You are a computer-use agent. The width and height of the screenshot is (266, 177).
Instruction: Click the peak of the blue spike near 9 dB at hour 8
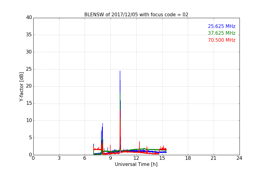pyautogui.click(x=103, y=123)
